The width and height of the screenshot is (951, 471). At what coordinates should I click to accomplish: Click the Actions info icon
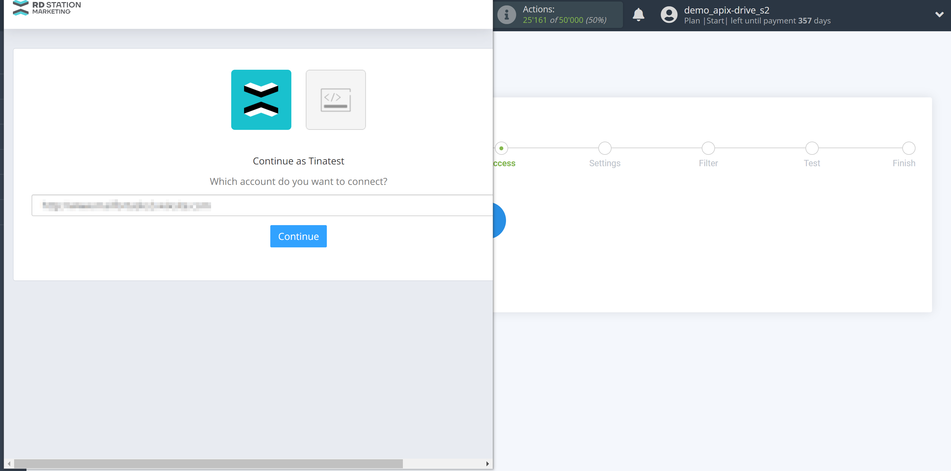pyautogui.click(x=507, y=15)
